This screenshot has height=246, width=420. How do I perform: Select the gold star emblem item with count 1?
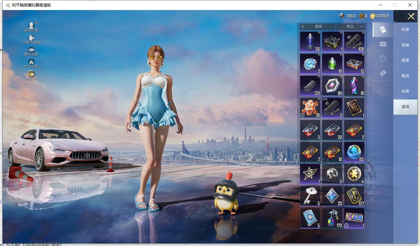pyautogui.click(x=310, y=174)
